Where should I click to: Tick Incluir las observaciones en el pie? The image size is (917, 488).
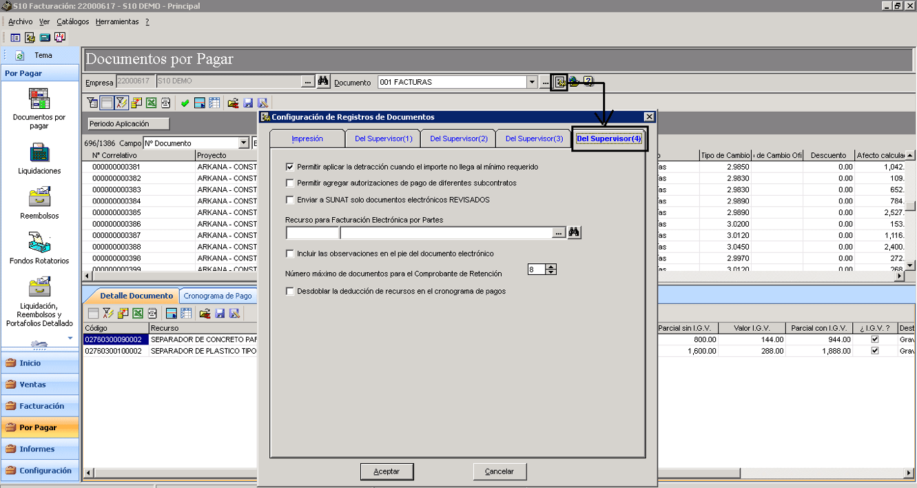pos(290,254)
